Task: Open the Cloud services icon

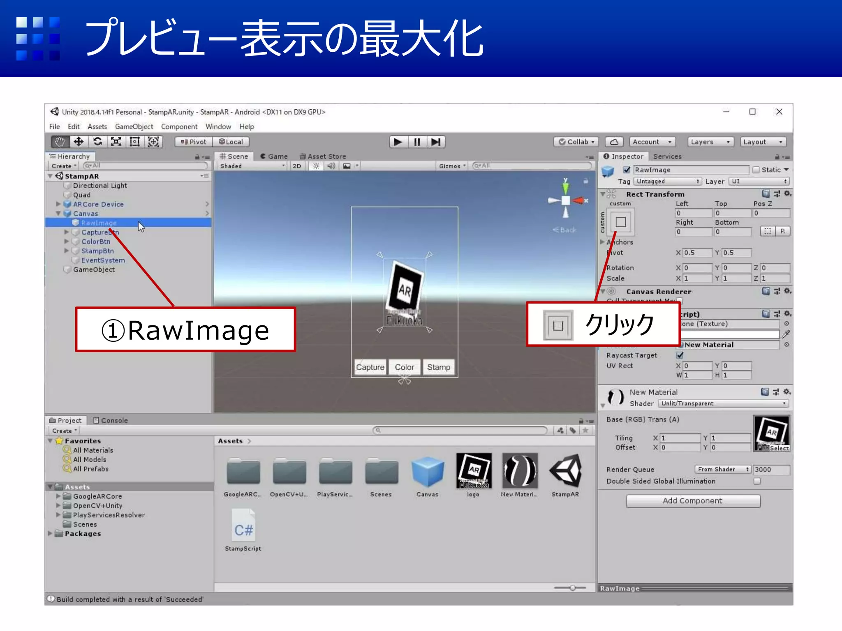Action: click(614, 142)
